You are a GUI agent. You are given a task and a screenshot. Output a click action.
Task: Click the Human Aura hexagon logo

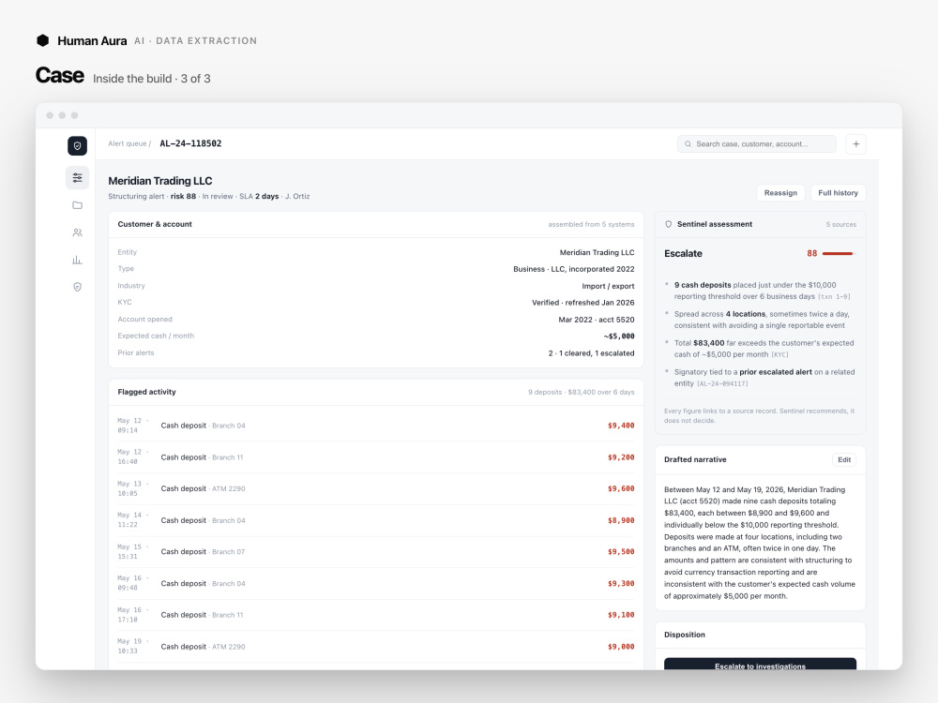42,40
